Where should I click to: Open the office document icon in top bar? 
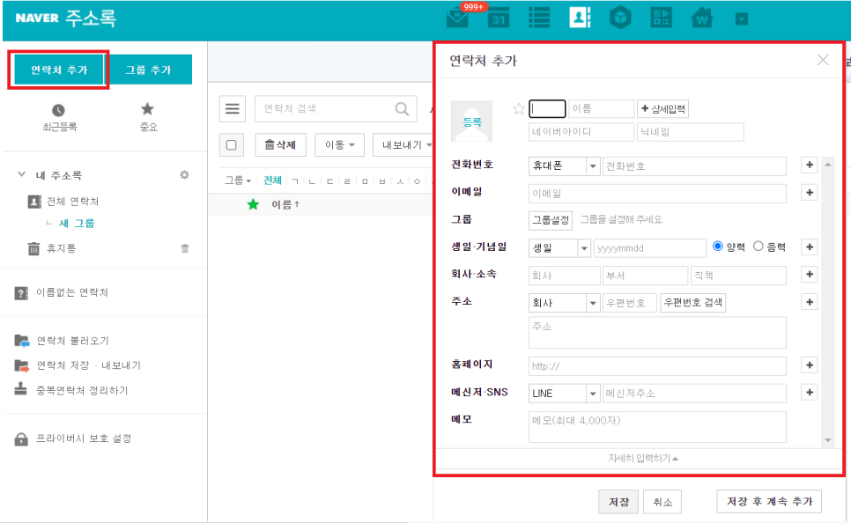click(x=661, y=18)
